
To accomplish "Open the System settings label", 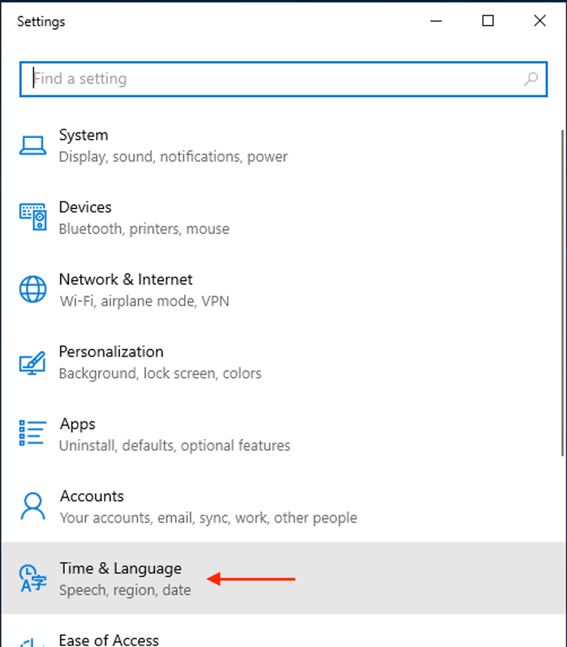I will (84, 135).
